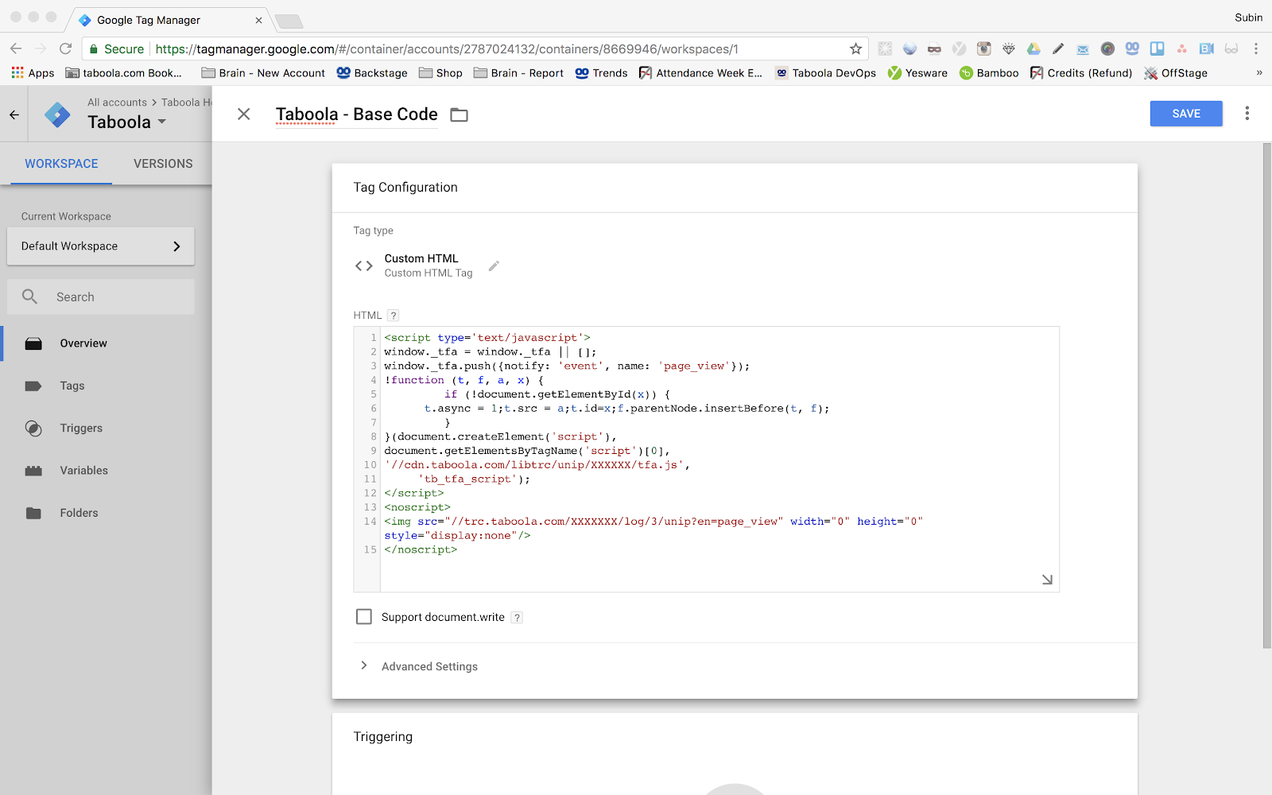Click the Trello-like extension icon

coord(1158,49)
